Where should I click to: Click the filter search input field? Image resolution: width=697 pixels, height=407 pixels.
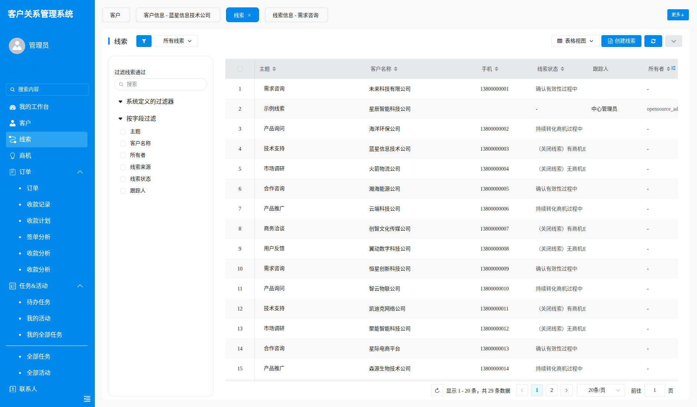(x=161, y=84)
